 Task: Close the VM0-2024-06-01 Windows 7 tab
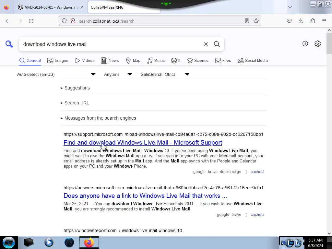point(82,7)
